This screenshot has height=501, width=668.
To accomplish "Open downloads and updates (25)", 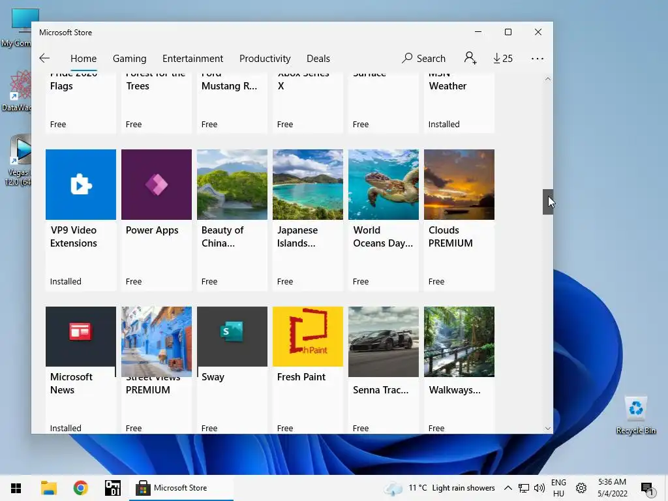I will 503,58.
